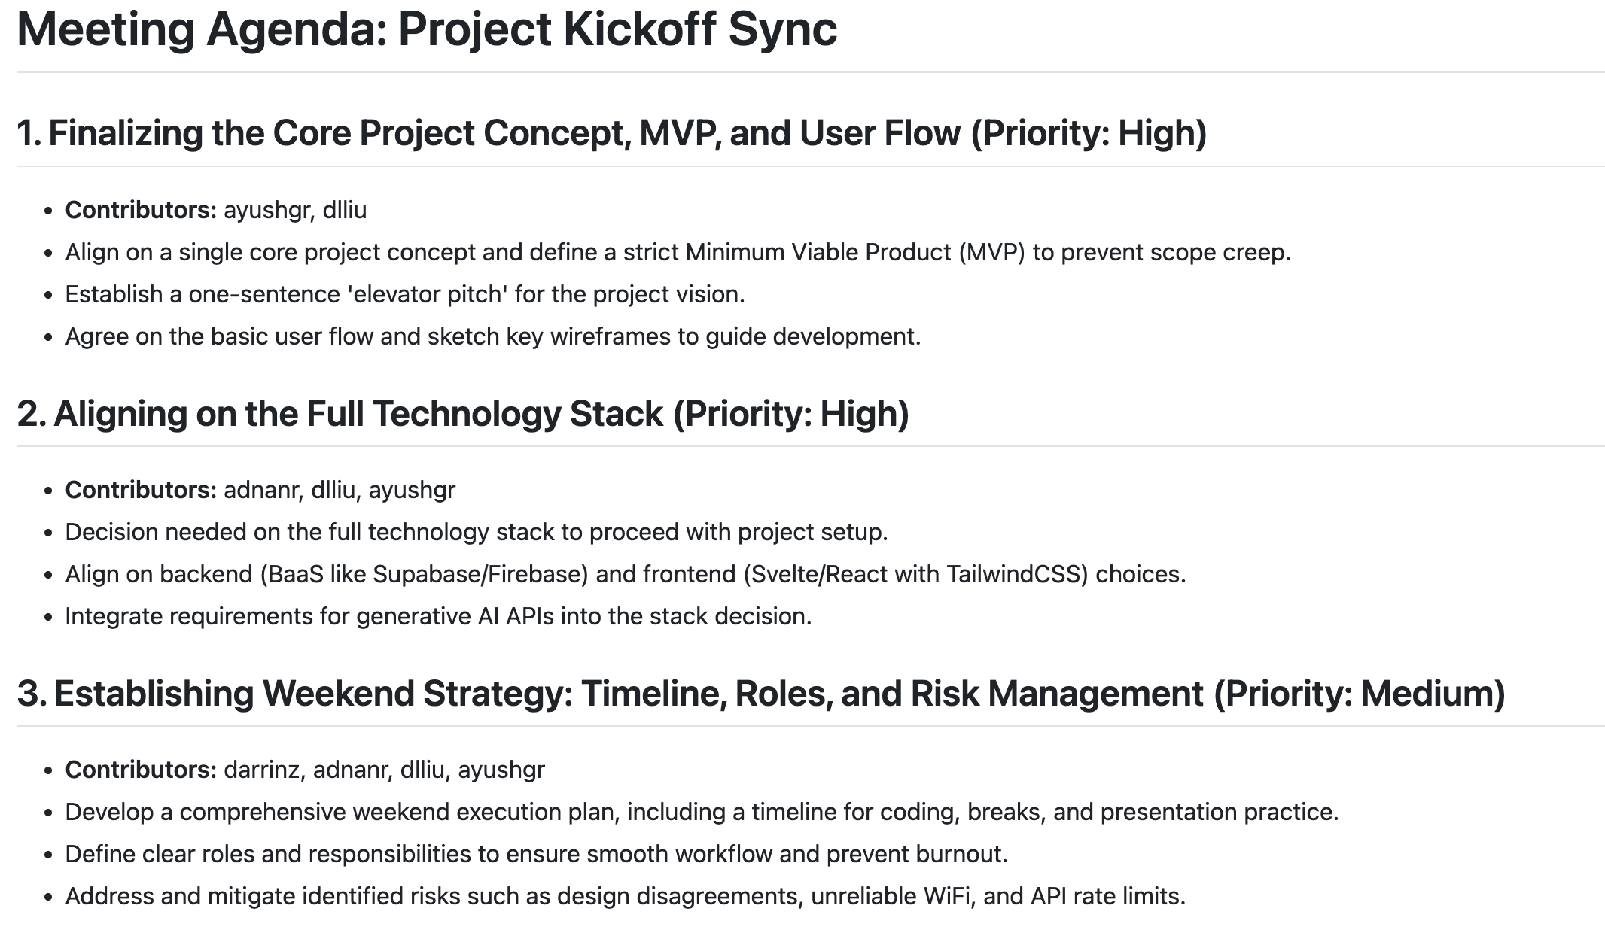Click the 'Contributors: ayushgr, dlliu' line
Image resolution: width=1605 pixels, height=939 pixels.
coord(216,210)
